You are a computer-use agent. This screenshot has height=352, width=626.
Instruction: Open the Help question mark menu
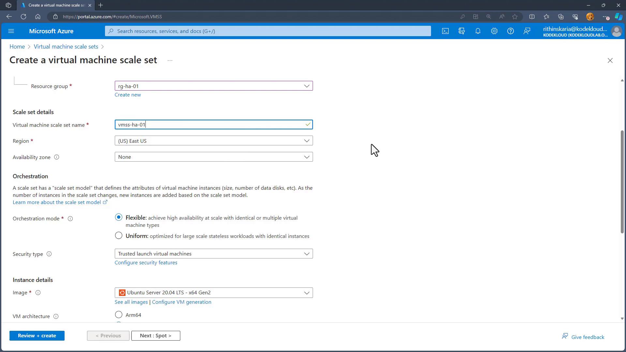[511, 31]
